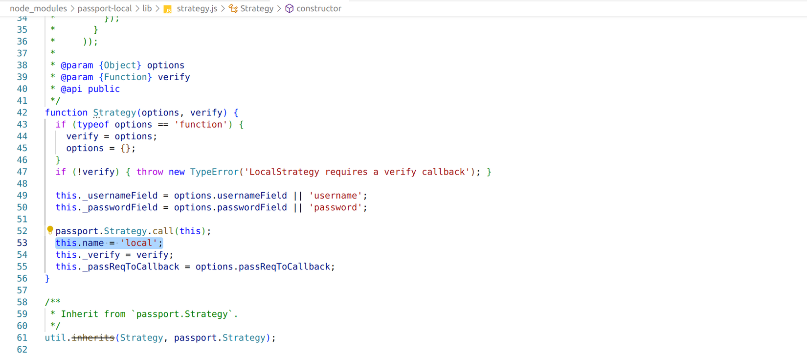Click _usernameField property on line 49
807x356 pixels.
point(120,196)
